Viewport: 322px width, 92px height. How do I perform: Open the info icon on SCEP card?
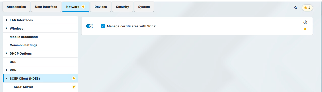click(305, 22)
